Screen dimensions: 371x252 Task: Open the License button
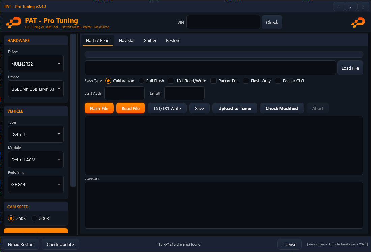pyautogui.click(x=289, y=244)
